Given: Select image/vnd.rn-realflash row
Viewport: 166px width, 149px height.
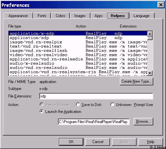Looking at the screenshot, I should click(78, 51).
